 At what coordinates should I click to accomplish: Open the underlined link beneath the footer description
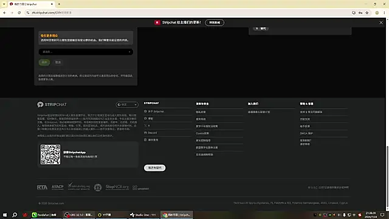click(x=75, y=136)
